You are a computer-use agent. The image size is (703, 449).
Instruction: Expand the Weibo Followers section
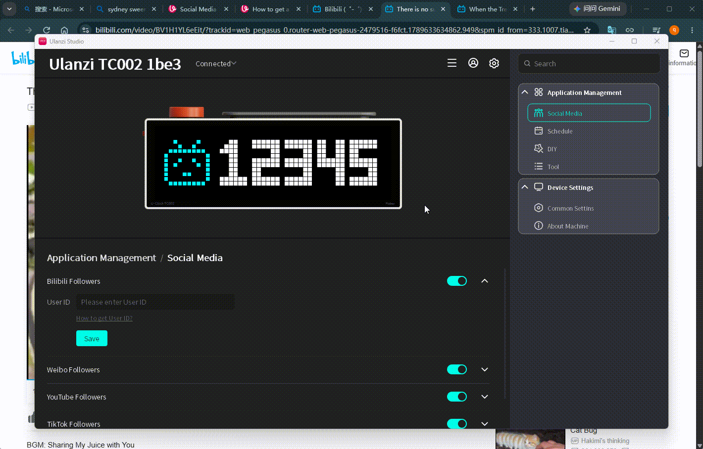click(485, 369)
